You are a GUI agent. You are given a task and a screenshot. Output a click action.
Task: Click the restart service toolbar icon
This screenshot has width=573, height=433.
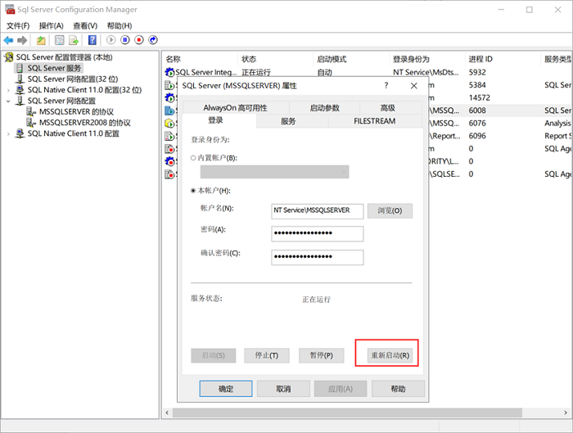153,40
